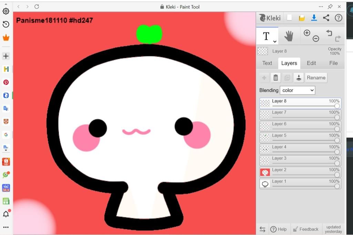Open Help at the bottom bar
353x235 pixels.
(x=278, y=229)
